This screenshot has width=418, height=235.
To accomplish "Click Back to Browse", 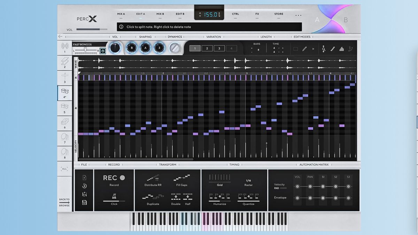I will (64, 202).
